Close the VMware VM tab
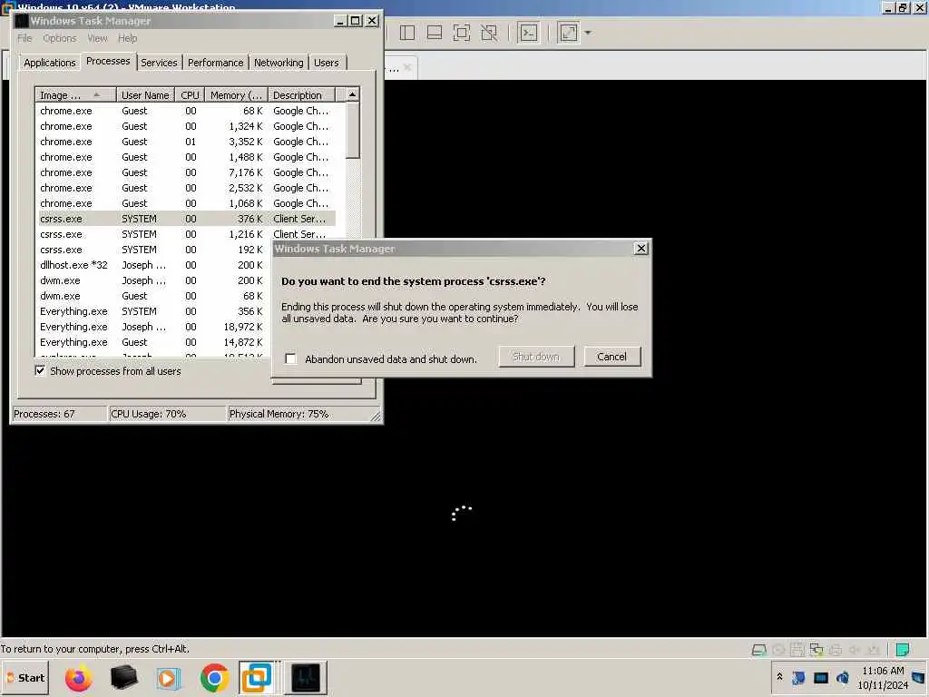The image size is (929, 697). point(407,67)
